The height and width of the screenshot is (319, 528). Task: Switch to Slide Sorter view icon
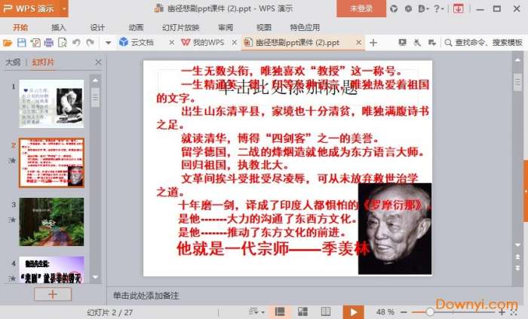(x=302, y=312)
